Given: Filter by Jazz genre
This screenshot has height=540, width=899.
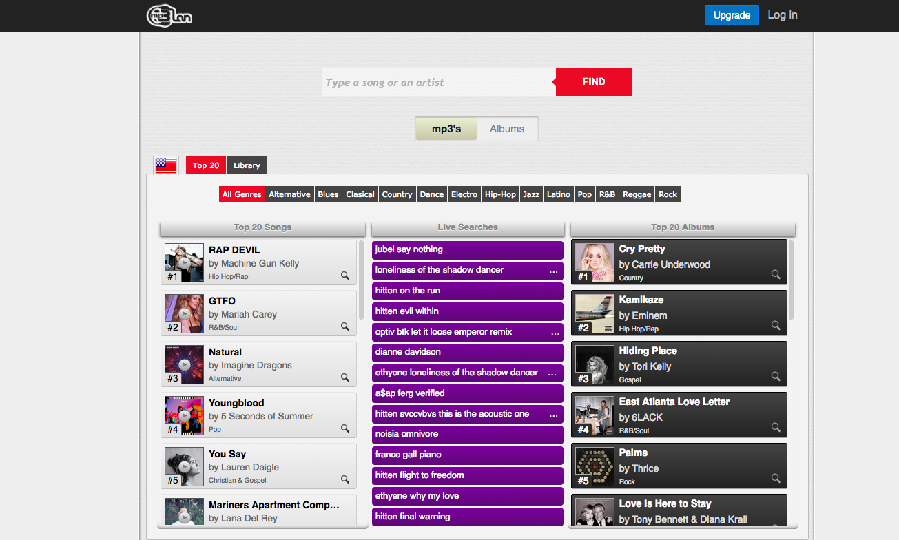Looking at the screenshot, I should click(x=531, y=194).
